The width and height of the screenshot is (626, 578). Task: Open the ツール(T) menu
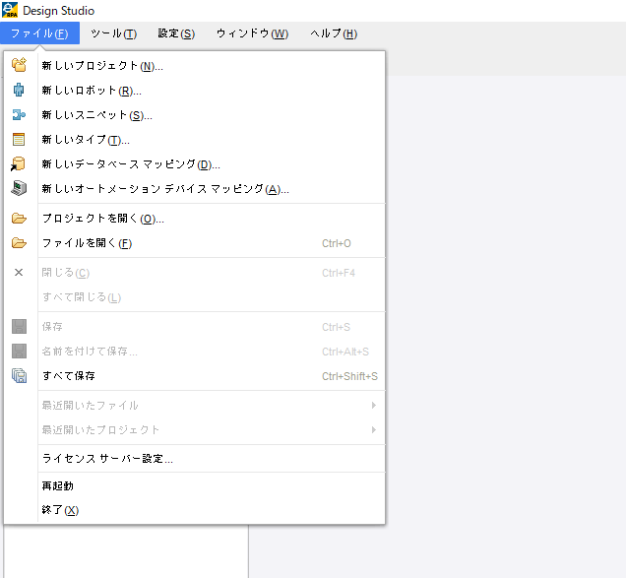(114, 33)
